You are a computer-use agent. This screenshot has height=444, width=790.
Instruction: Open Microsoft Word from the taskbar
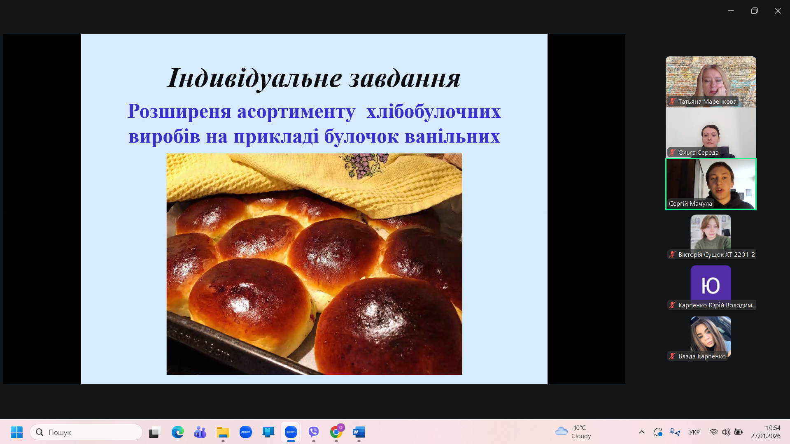[359, 432]
